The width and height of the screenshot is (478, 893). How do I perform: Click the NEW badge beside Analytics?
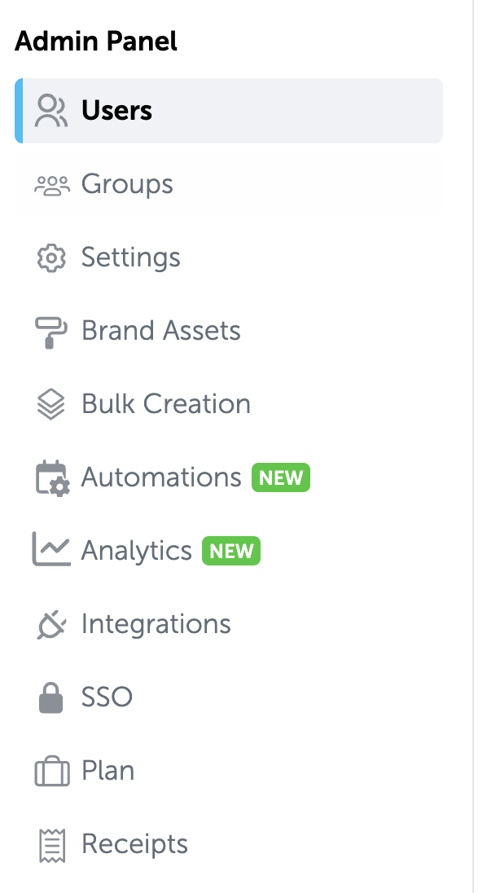pos(231,551)
